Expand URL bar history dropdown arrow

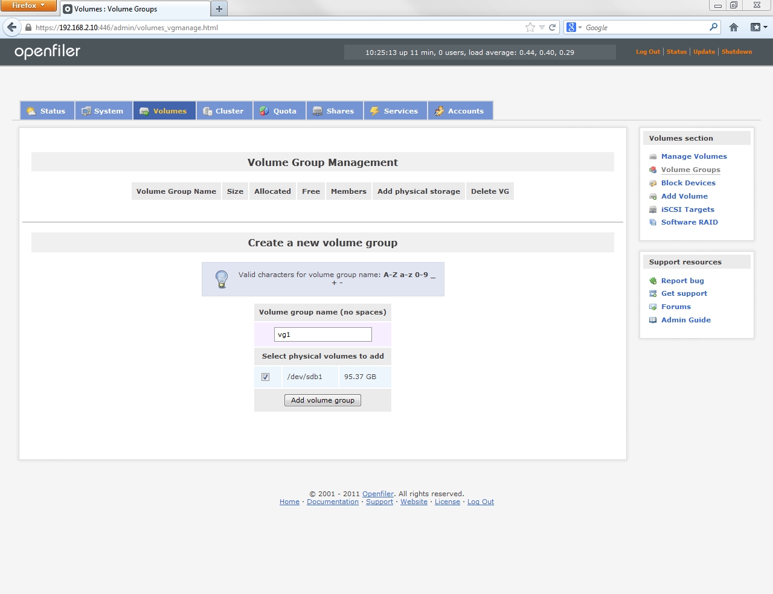542,27
